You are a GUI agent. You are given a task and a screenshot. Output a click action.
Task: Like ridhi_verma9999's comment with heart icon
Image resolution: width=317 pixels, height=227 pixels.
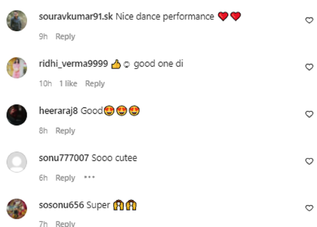pyautogui.click(x=309, y=67)
